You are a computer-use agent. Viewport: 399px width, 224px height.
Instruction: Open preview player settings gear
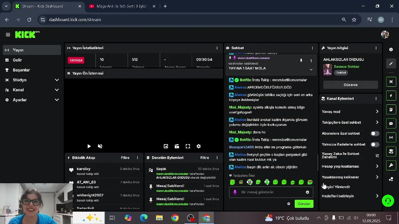click(199, 146)
